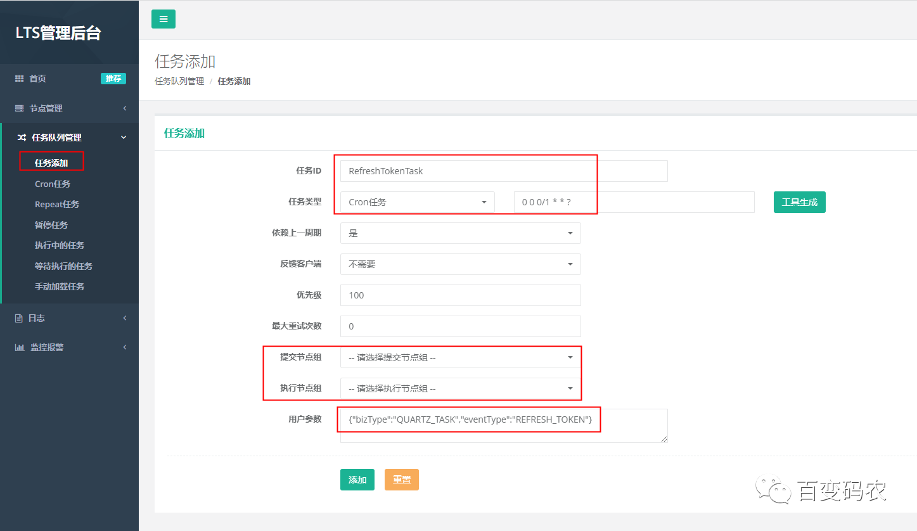Click the 任务添加 page heading

click(x=185, y=61)
